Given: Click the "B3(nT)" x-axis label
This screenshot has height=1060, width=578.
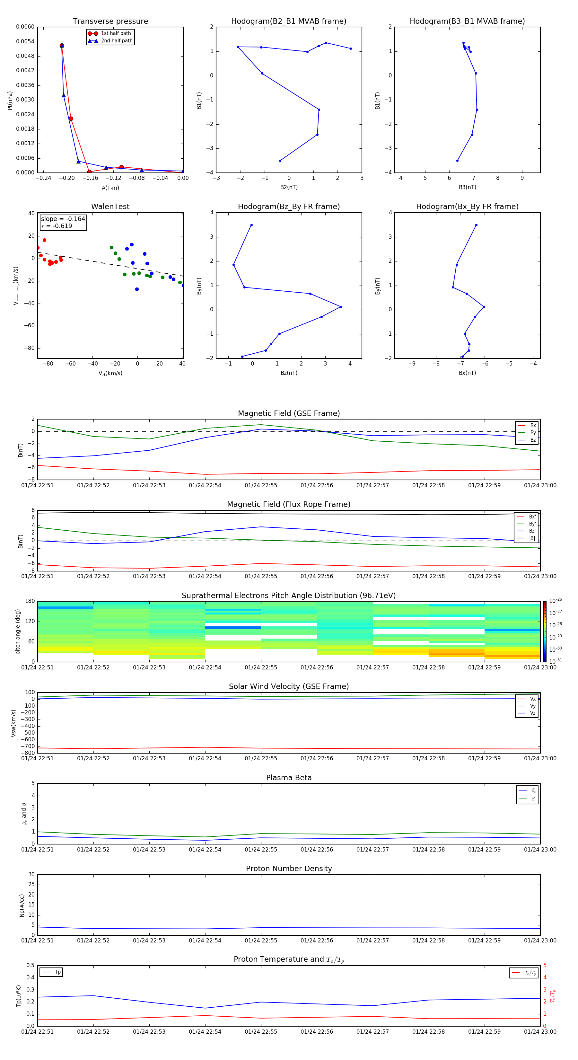Looking at the screenshot, I should click(467, 187).
